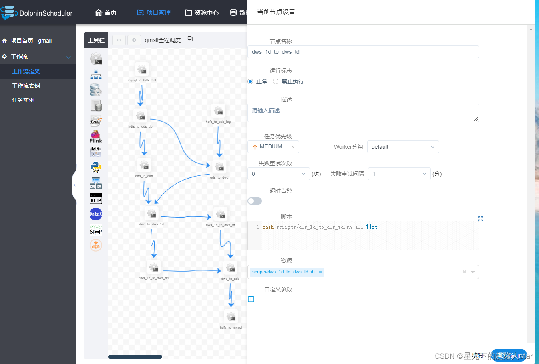The image size is (539, 364).
Task: Select the Flink task tool
Action: [96, 136]
